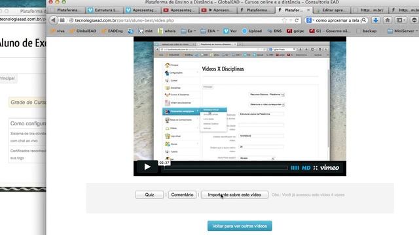Click Principal tab in background window

click(x=7, y=78)
